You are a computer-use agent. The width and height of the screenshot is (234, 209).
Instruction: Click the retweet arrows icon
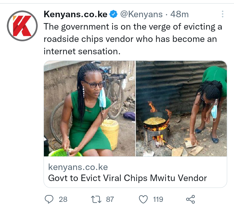tap(96, 200)
